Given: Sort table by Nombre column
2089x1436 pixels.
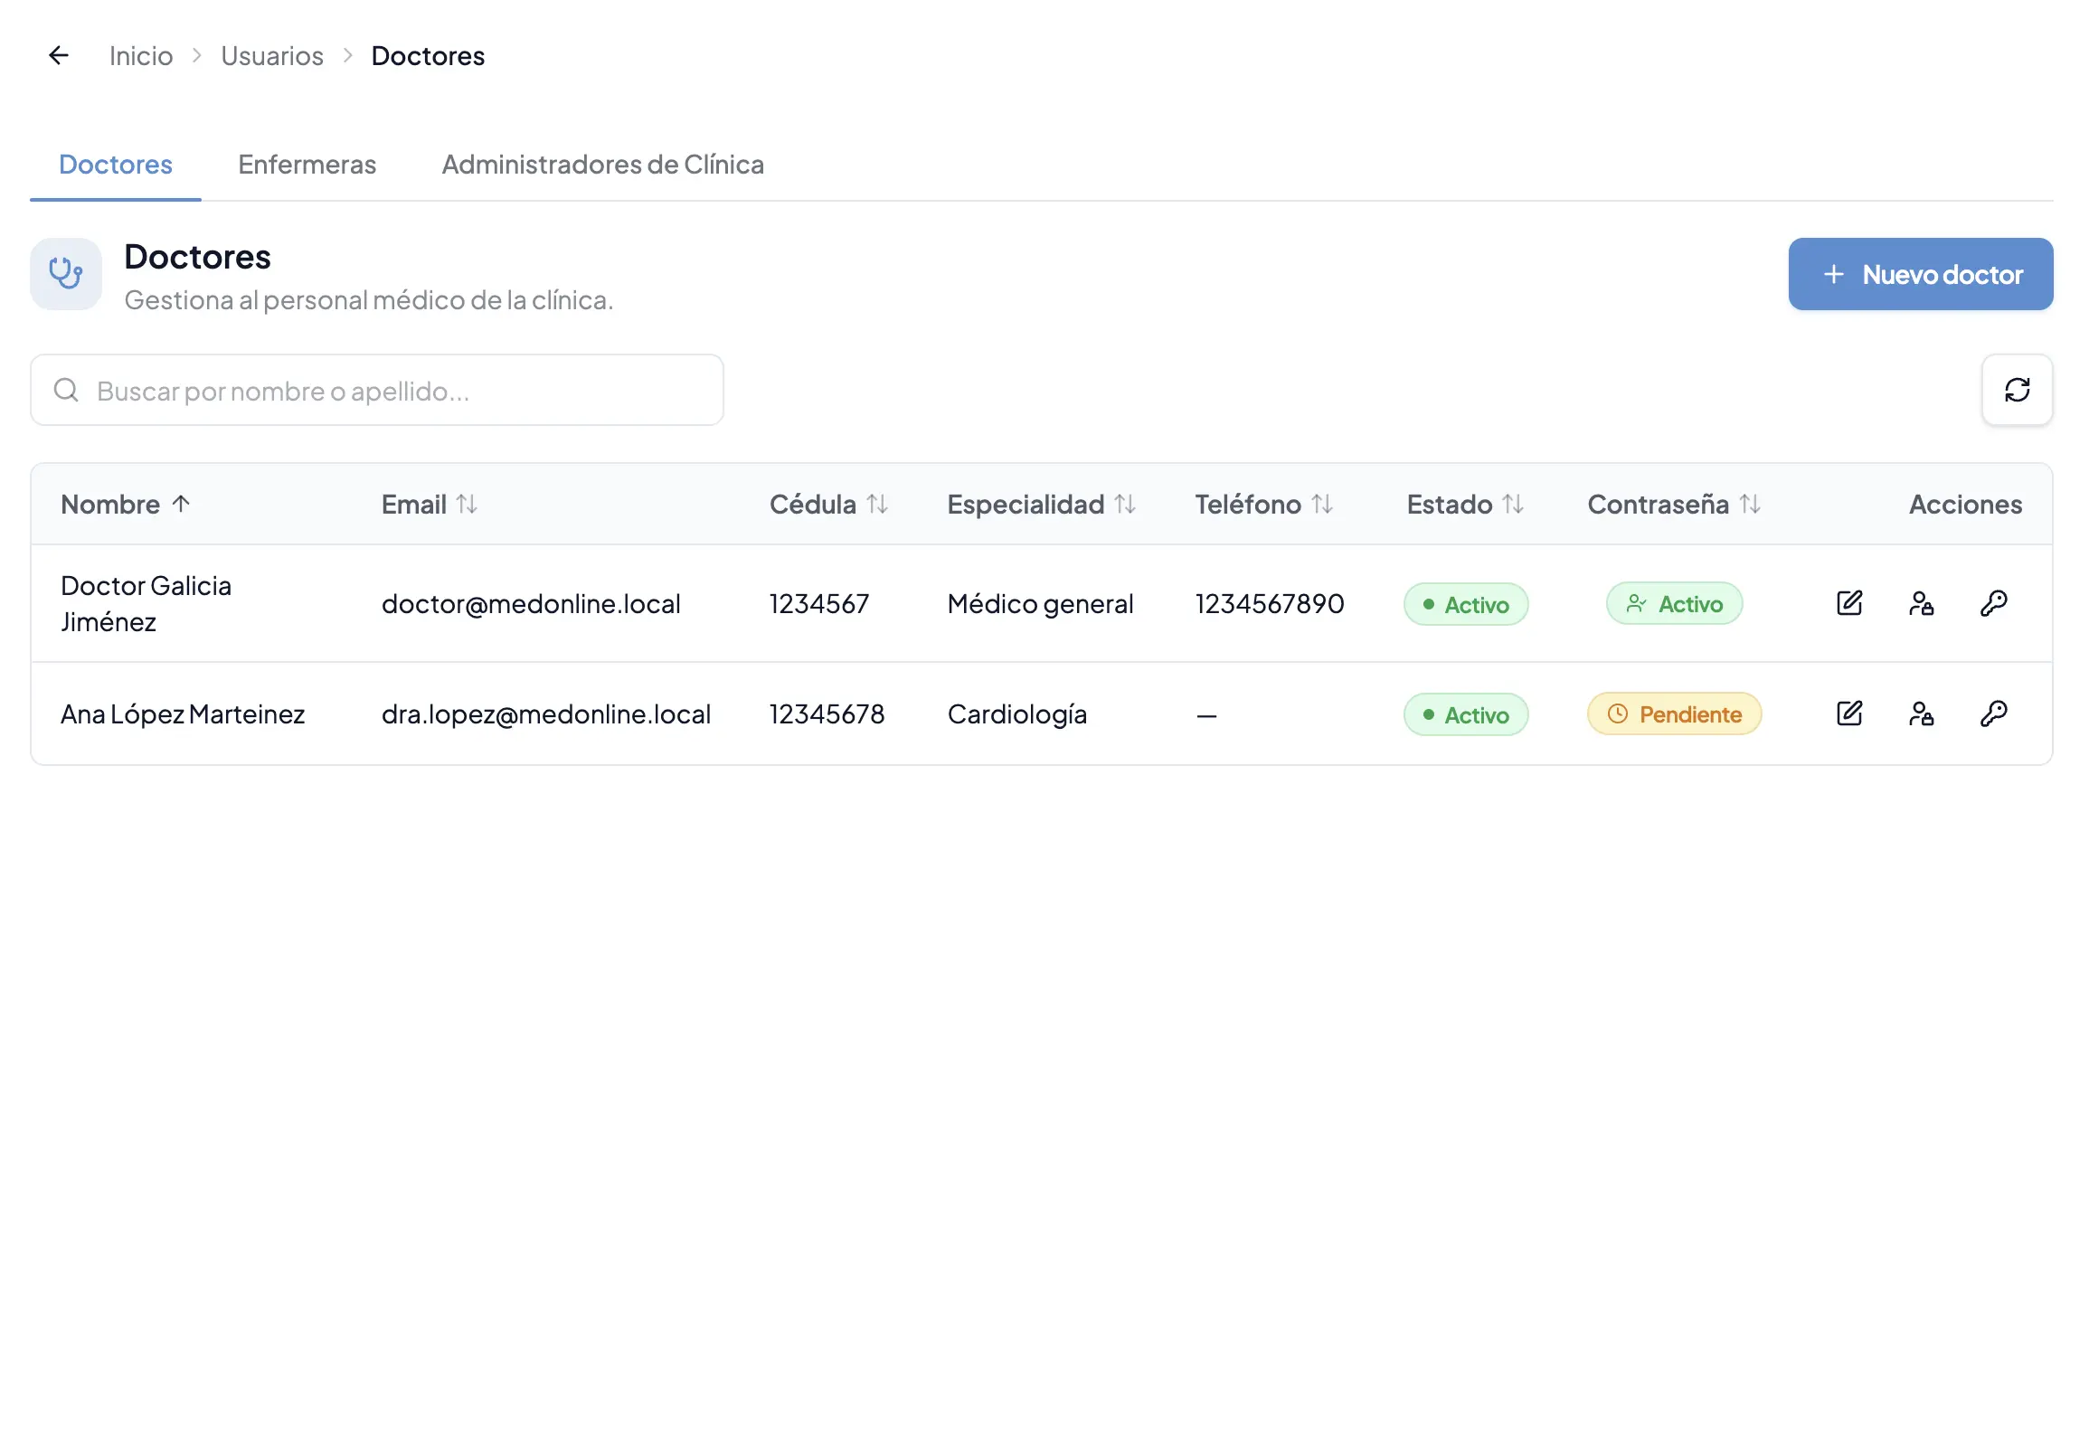Looking at the screenshot, I should point(126,504).
